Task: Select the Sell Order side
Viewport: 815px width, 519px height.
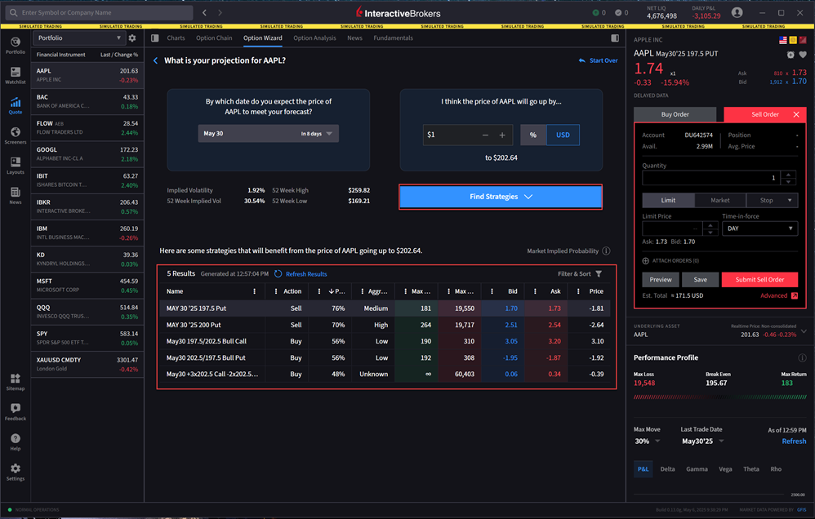Action: [x=764, y=114]
